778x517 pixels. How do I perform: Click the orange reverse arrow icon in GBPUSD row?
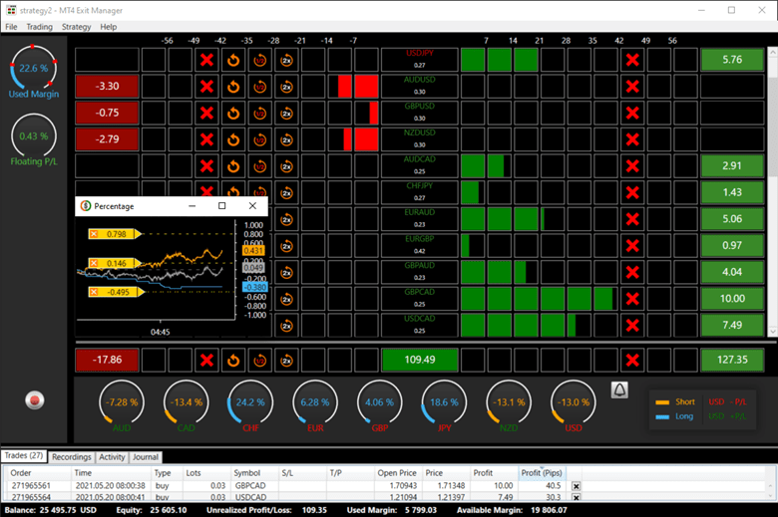(233, 113)
